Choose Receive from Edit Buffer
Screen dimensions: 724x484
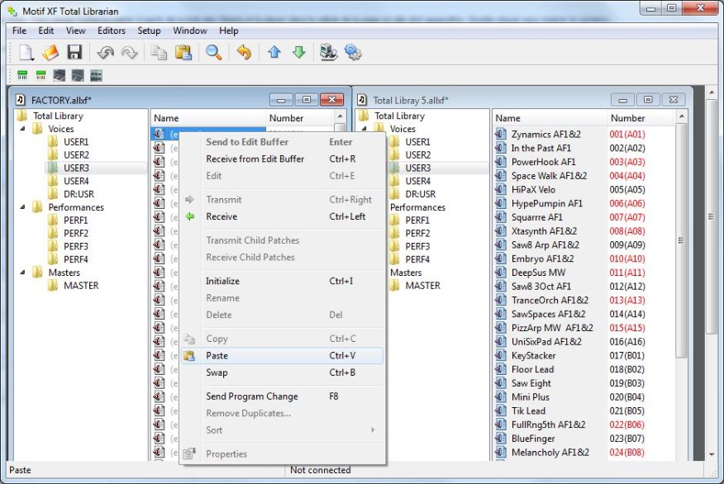tap(282, 159)
